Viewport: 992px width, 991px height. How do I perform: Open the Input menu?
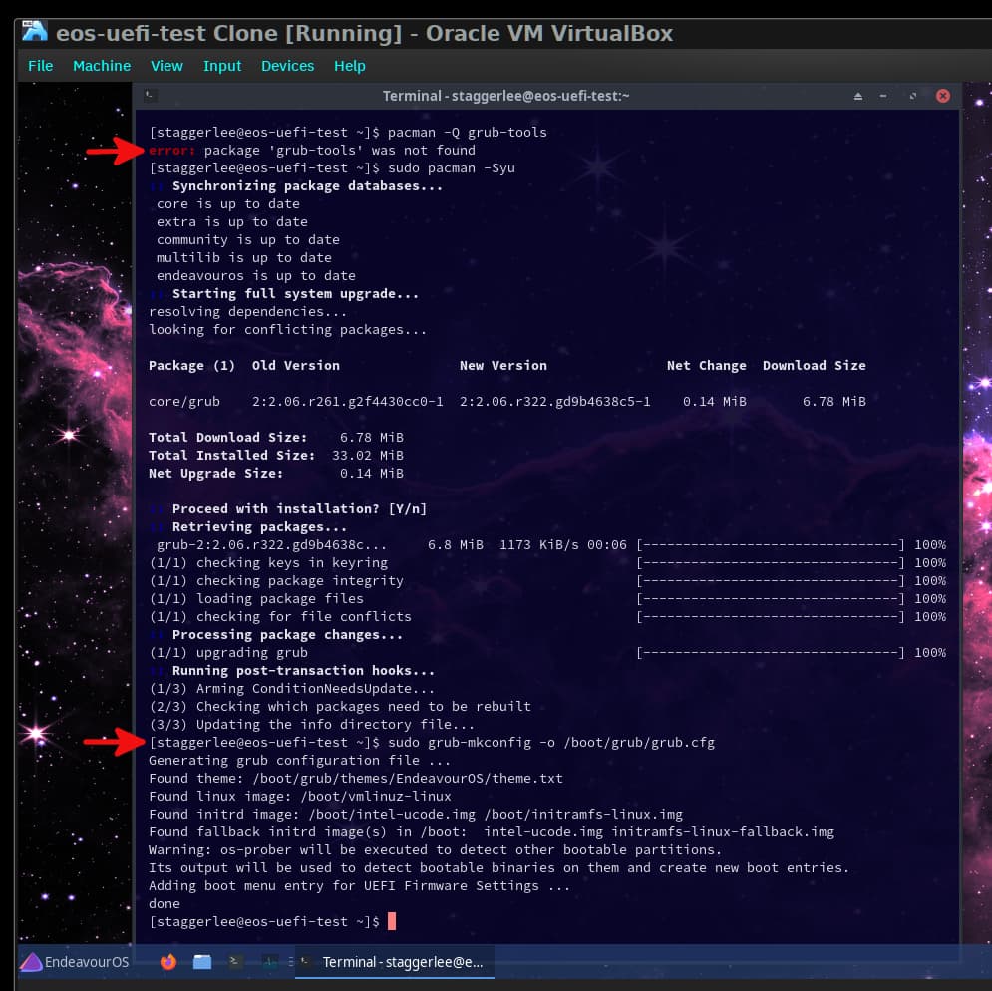coord(221,66)
